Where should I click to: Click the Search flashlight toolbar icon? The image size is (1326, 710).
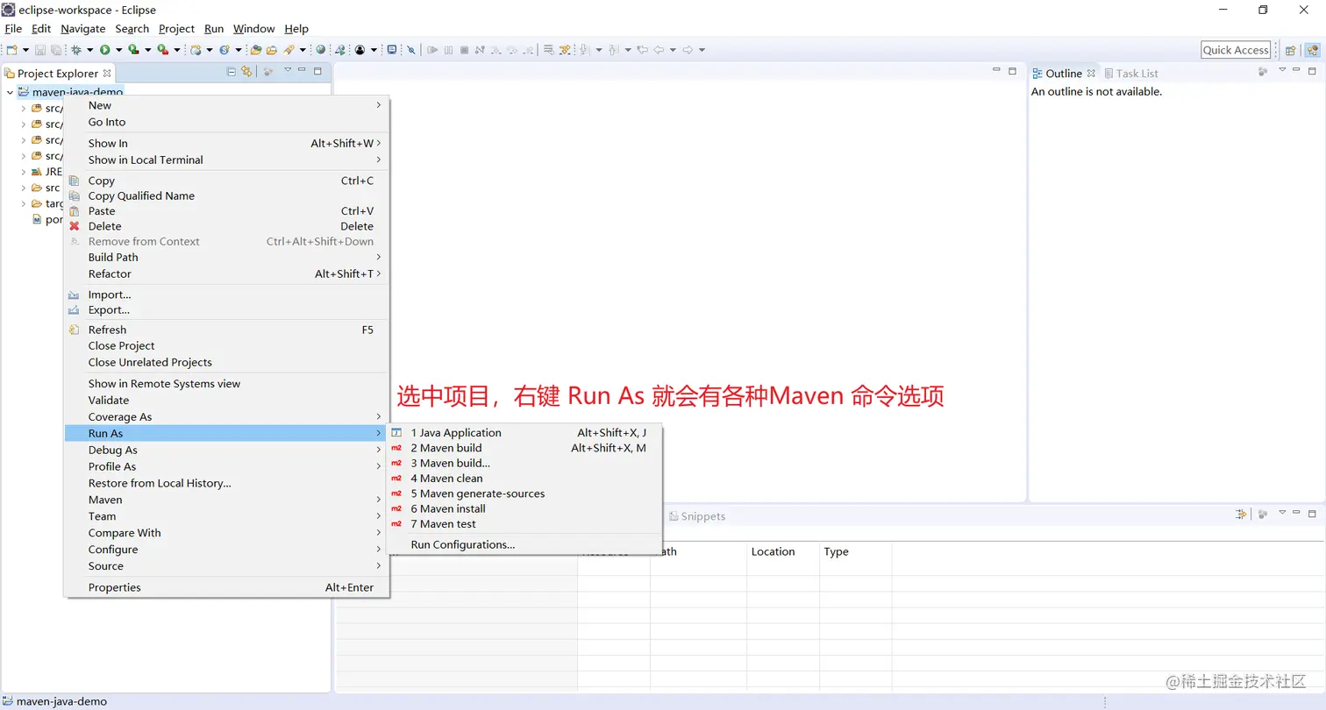(288, 50)
